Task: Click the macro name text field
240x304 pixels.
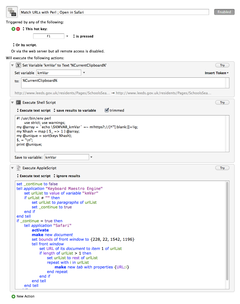Action: point(114,12)
